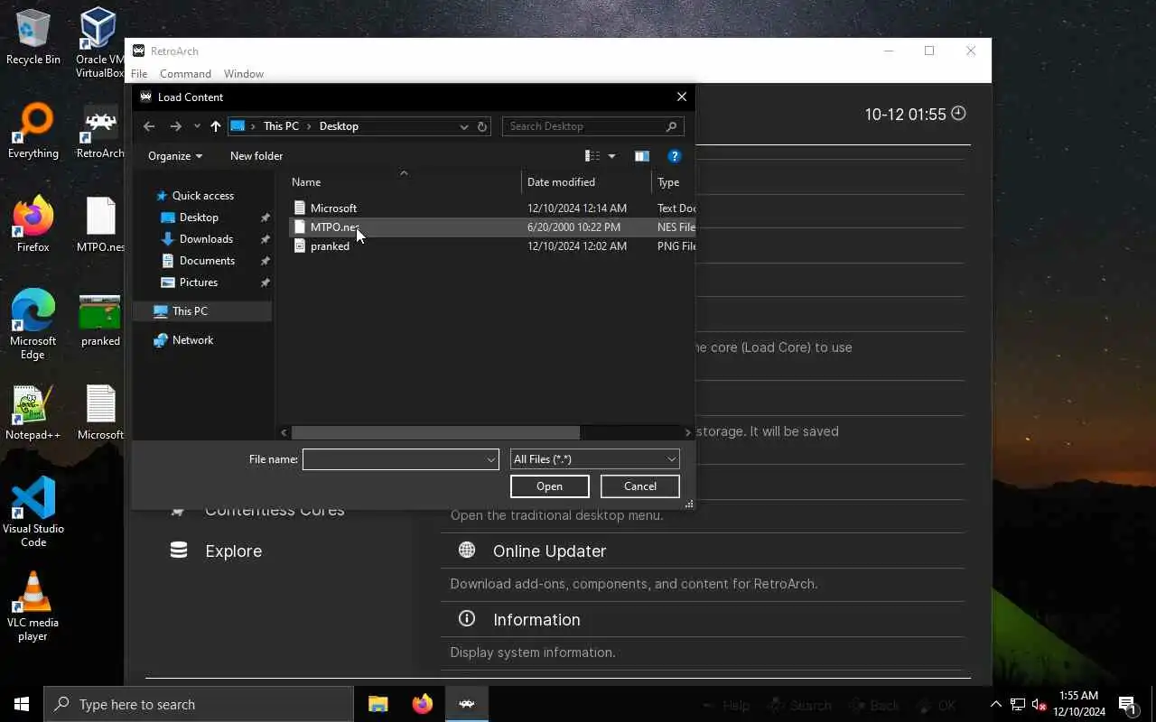Open RetroArch desktop shortcut
The width and height of the screenshot is (1156, 722).
coord(99,132)
